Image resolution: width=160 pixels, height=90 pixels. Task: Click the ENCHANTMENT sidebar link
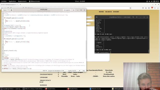click(46, 74)
